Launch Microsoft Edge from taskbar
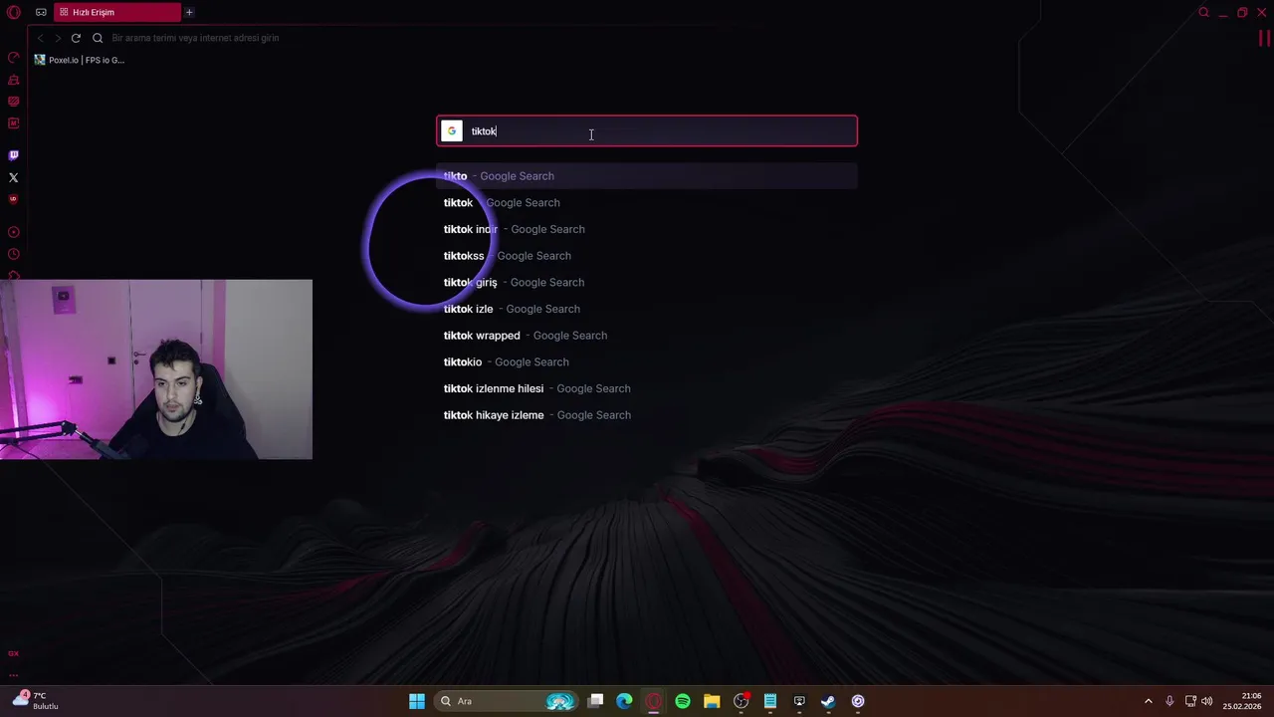 point(624,701)
